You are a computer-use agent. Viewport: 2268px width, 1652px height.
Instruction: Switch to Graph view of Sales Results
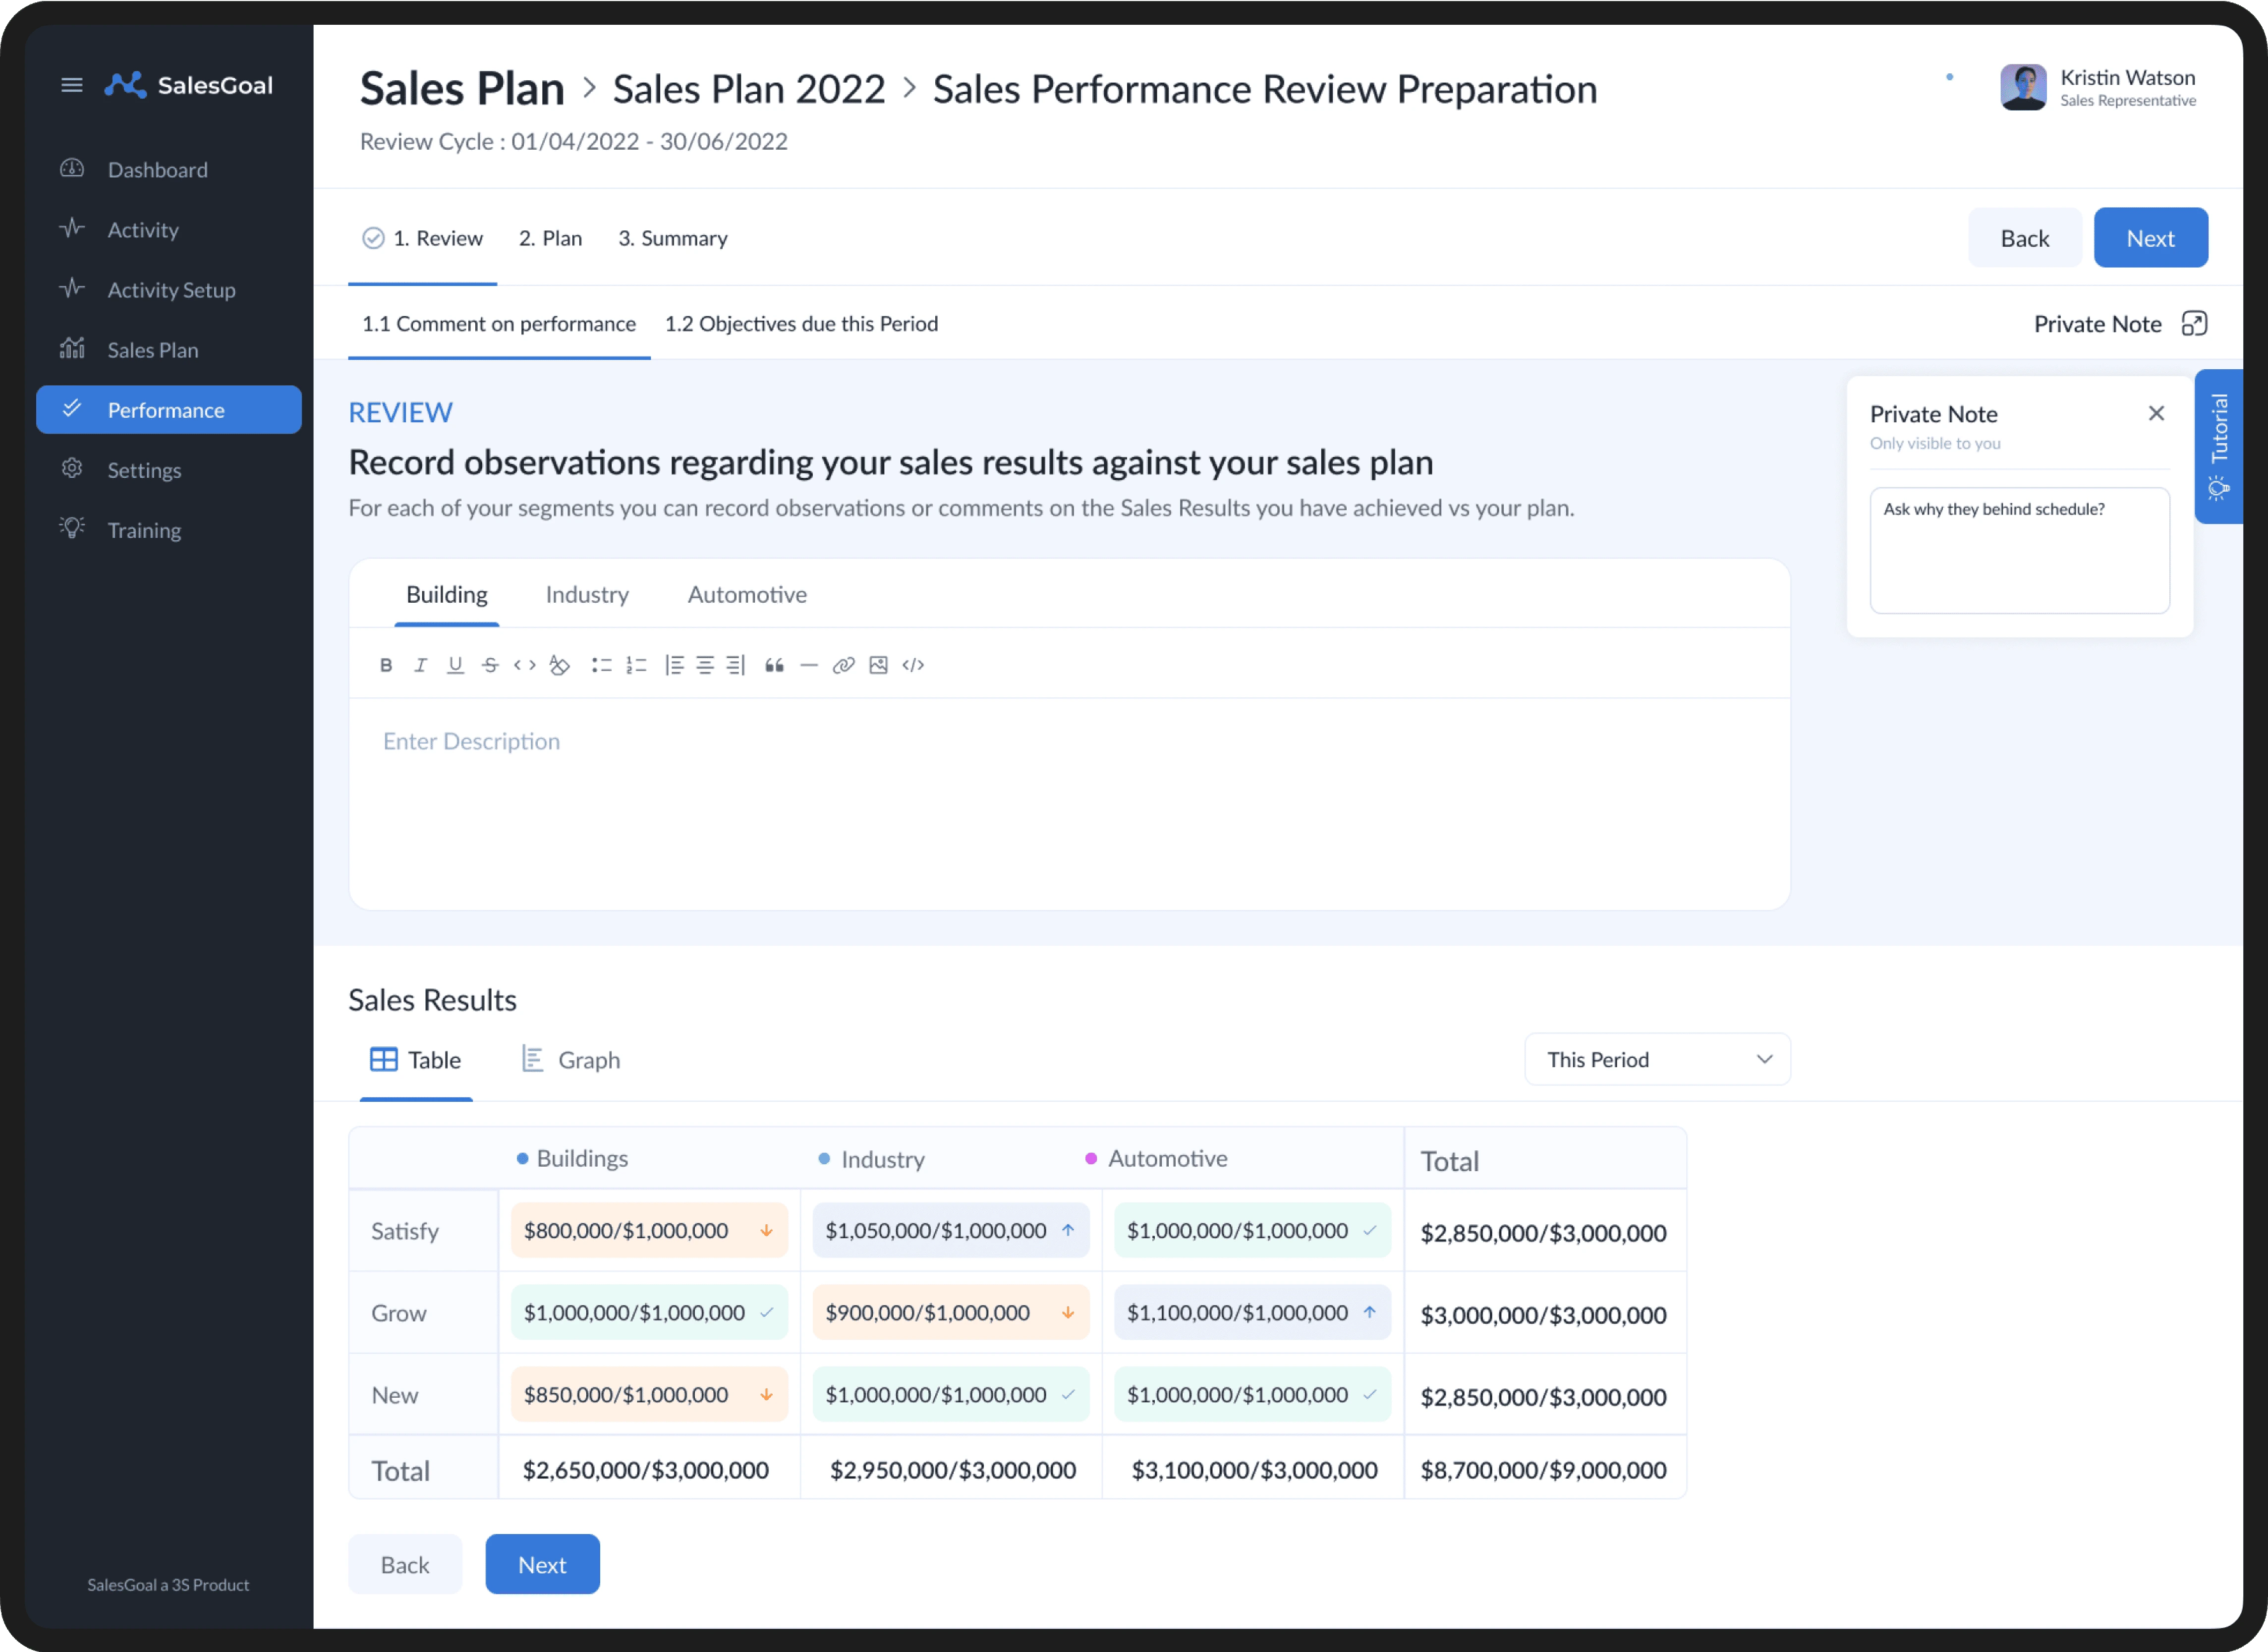tap(571, 1059)
